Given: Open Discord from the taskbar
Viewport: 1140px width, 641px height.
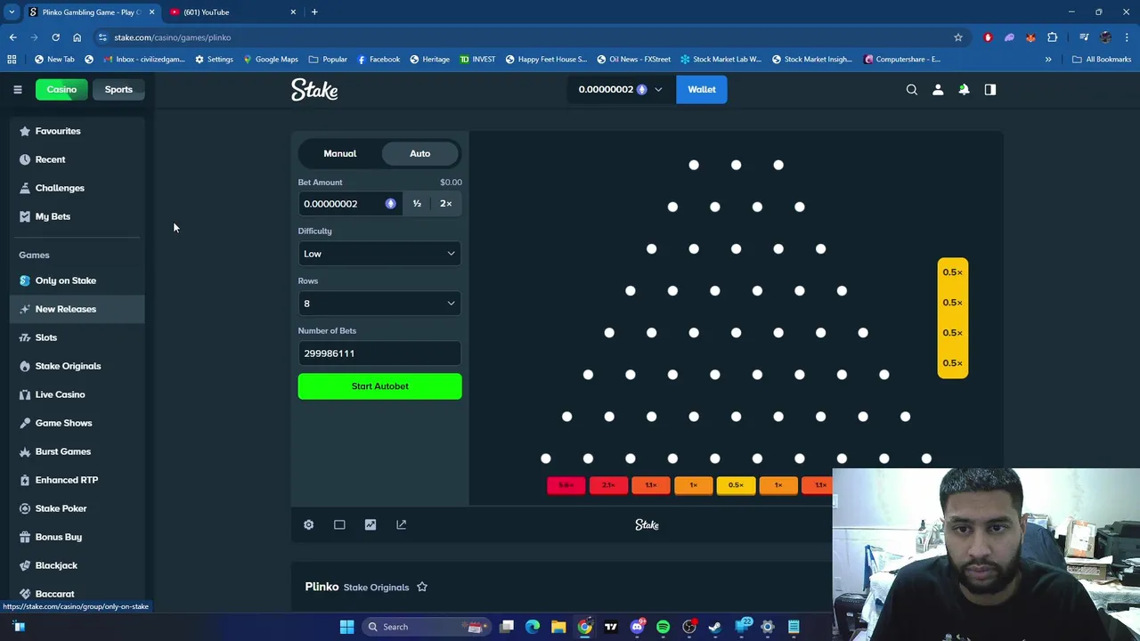Looking at the screenshot, I should pyautogui.click(x=637, y=627).
